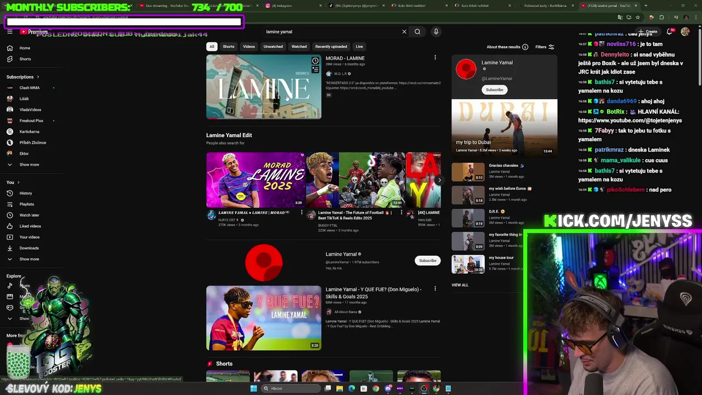Click the magnifier search button
Image resolution: width=702 pixels, height=395 pixels.
tap(417, 32)
